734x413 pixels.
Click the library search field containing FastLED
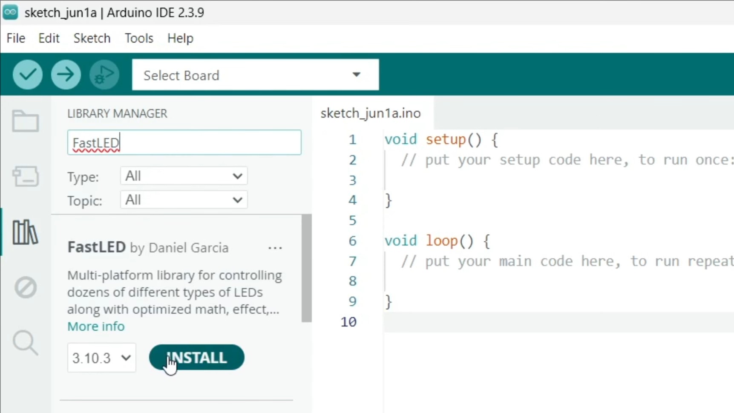pos(184,142)
